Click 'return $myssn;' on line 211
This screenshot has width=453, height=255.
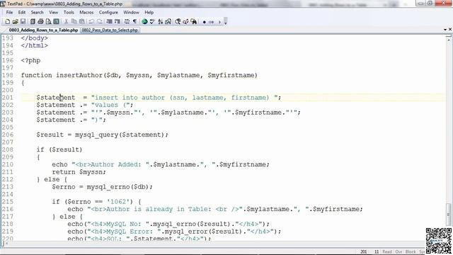79,172
